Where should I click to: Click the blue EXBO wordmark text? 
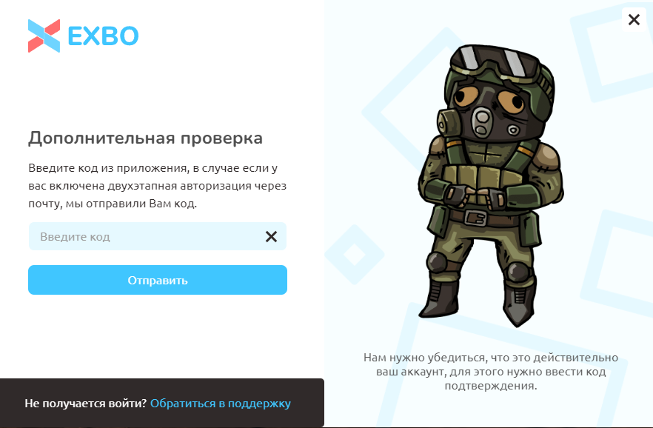click(103, 36)
